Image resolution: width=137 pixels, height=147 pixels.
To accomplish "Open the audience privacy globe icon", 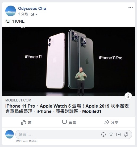I will point(32,14).
